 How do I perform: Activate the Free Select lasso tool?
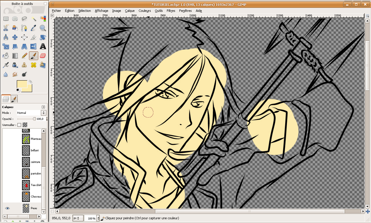(x=24, y=19)
